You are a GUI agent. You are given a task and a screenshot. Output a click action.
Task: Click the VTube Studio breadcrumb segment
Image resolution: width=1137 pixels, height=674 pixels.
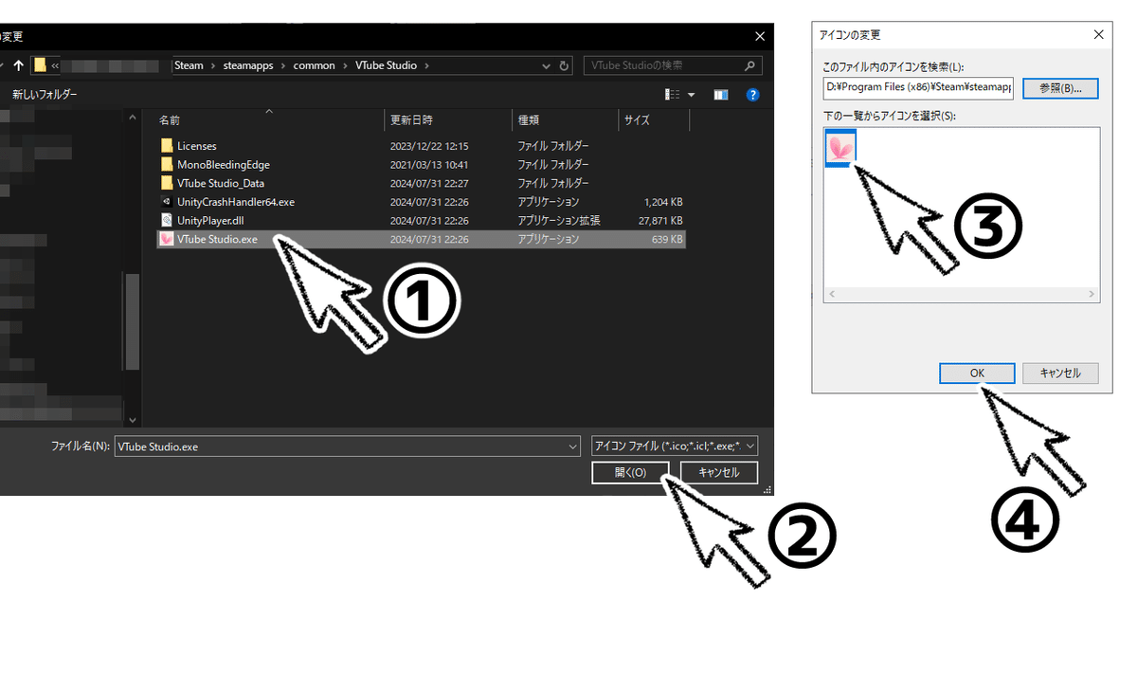[386, 65]
